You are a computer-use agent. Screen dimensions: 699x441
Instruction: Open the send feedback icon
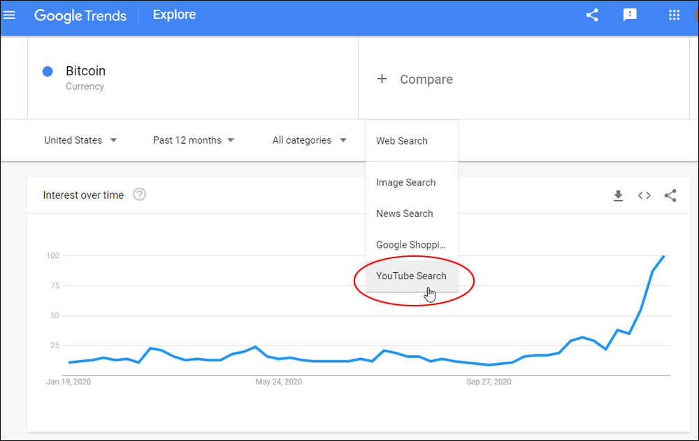point(630,15)
